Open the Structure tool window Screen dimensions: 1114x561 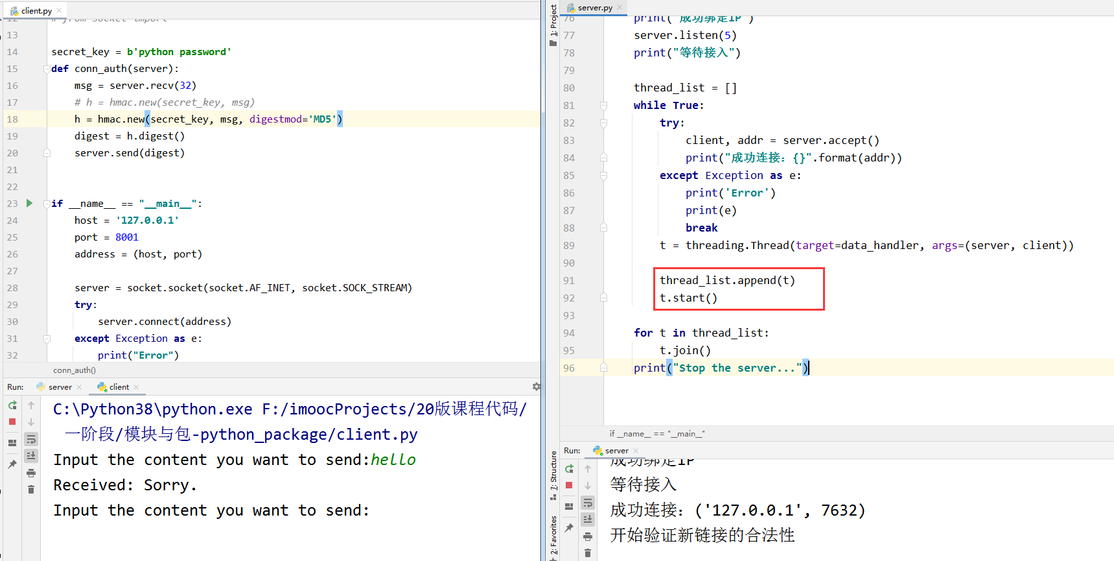coord(553,476)
